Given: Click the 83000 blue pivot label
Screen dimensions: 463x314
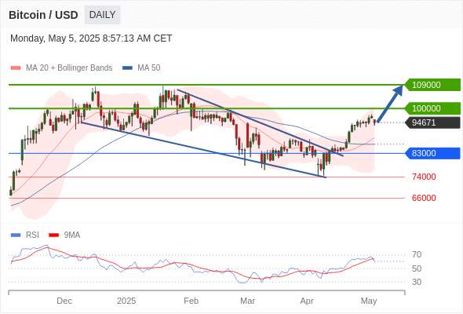Looking at the screenshot, I should coord(432,153).
